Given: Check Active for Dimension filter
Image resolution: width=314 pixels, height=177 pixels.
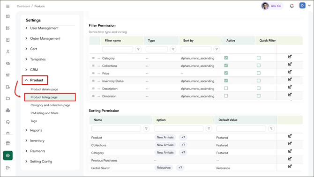Looking at the screenshot, I should (226, 96).
